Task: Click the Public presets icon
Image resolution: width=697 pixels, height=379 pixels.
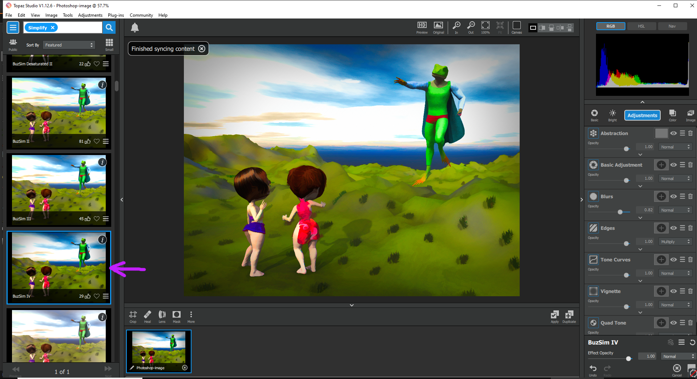Action: [x=13, y=45]
